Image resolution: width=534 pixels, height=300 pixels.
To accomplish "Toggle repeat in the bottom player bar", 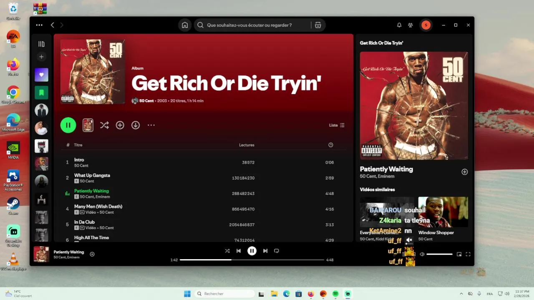I will [276, 251].
